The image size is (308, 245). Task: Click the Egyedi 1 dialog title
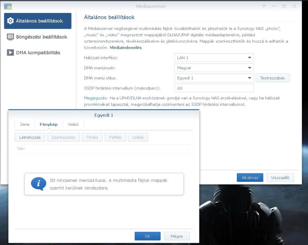[104, 115]
